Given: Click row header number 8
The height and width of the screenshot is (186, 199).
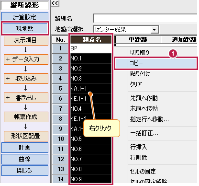Looking at the screenshot, I should pyautogui.click(x=60, y=119).
